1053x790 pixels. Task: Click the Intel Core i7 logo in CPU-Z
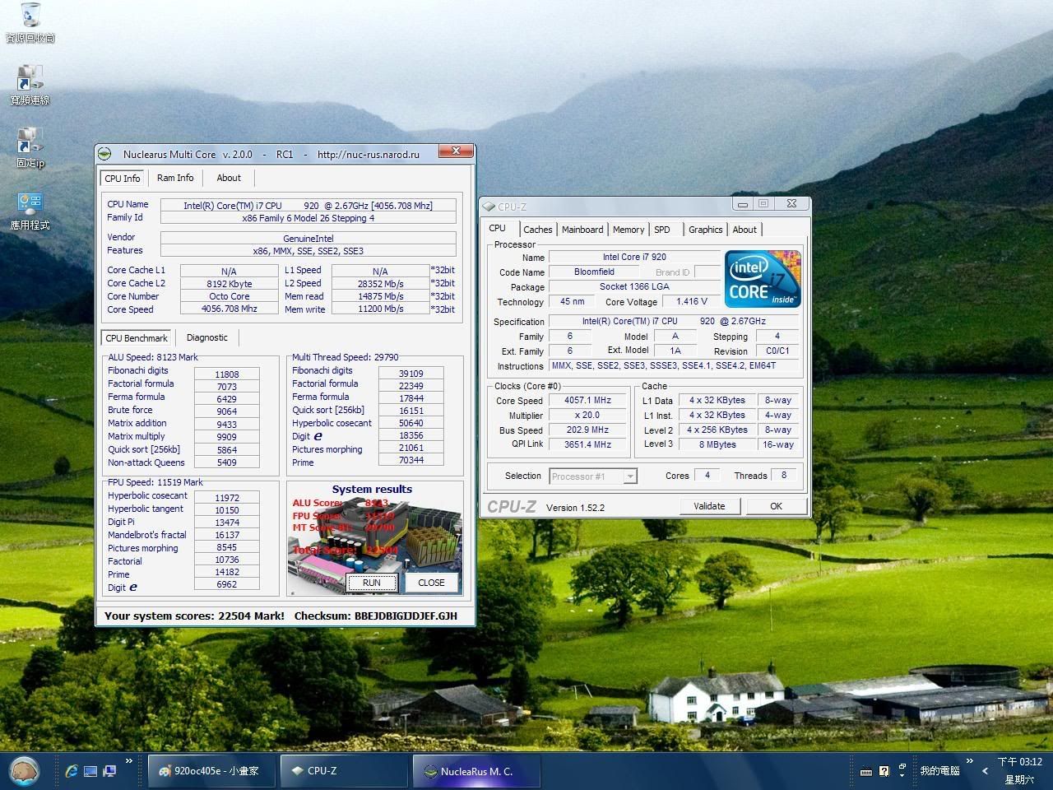click(763, 279)
